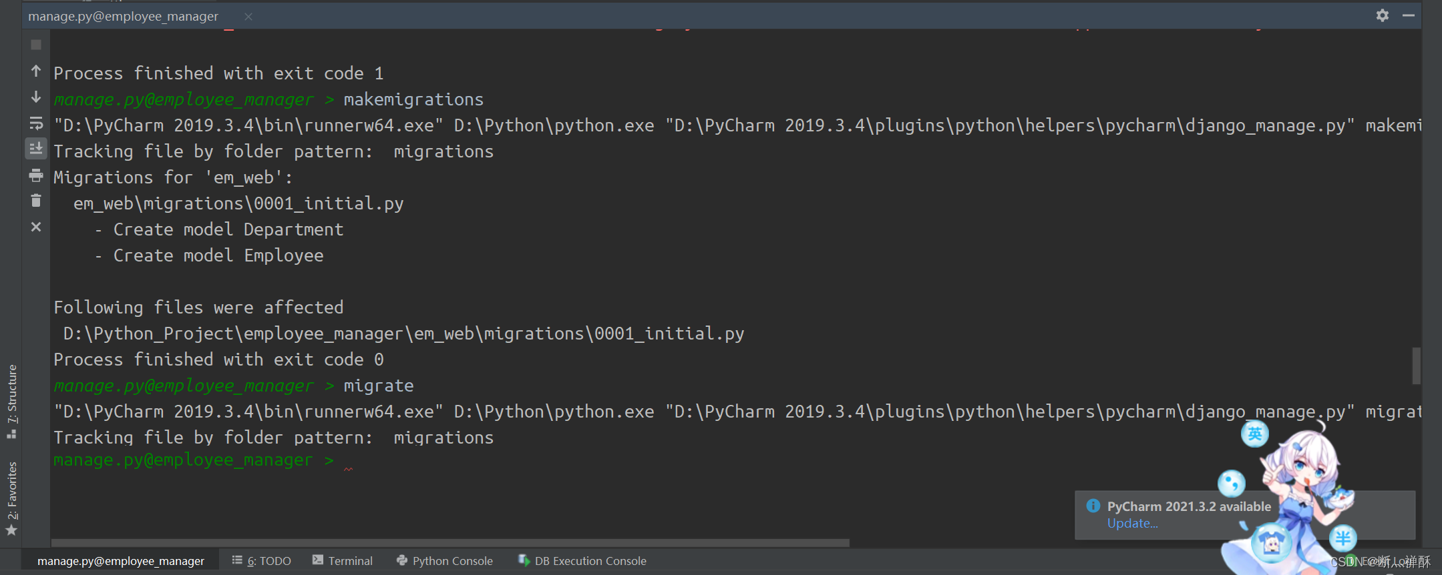Click the Update... link in notification
Image resolution: width=1442 pixels, height=575 pixels.
(1132, 524)
